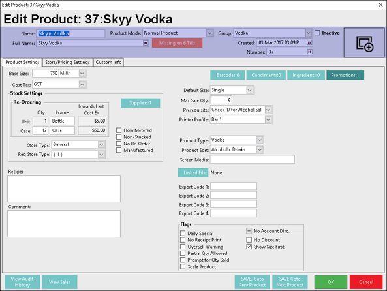Click the Export Code 3 field

point(234,204)
